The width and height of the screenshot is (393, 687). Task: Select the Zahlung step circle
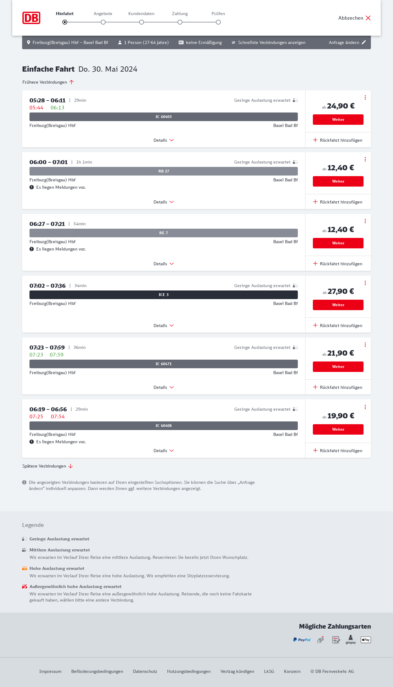click(180, 22)
